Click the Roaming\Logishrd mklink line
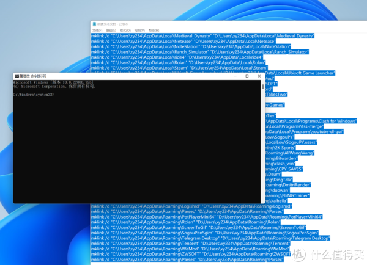The height and width of the screenshot is (265, 367). pos(191,206)
